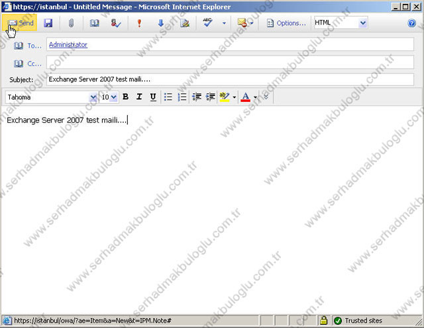424x328 pixels.
Task: Check names with the person checkmark icon
Action: [x=116, y=23]
